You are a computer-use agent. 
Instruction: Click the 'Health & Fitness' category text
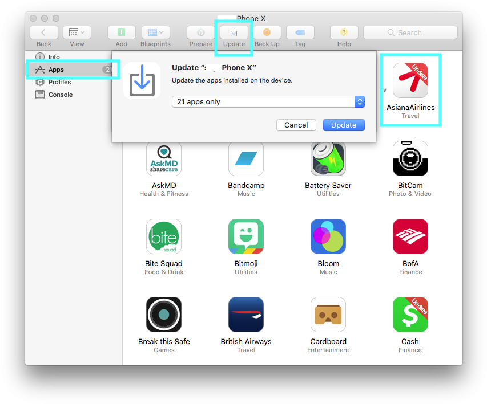164,194
